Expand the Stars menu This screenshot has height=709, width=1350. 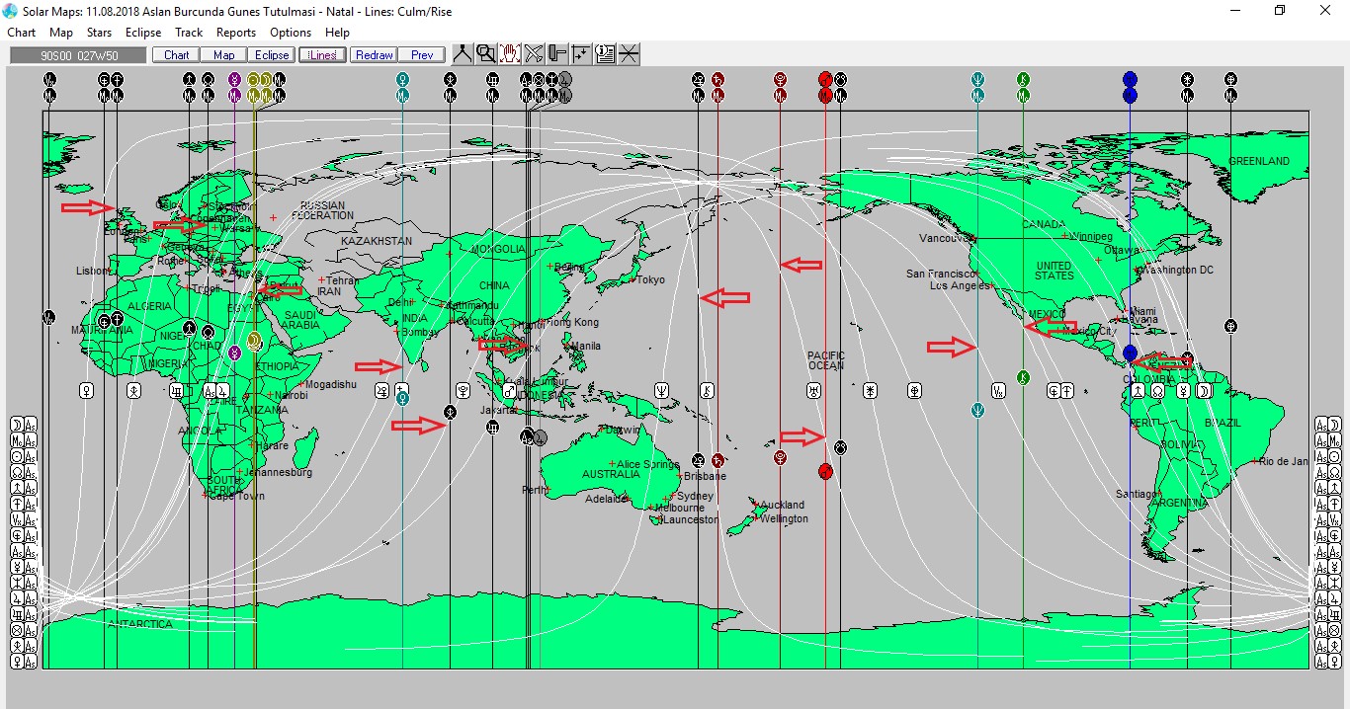[99, 33]
